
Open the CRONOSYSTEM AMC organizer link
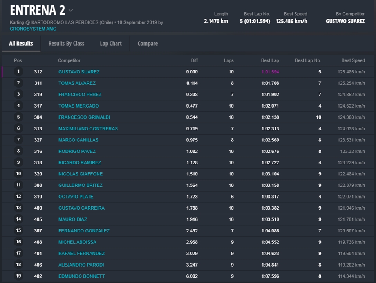[x=33, y=29]
